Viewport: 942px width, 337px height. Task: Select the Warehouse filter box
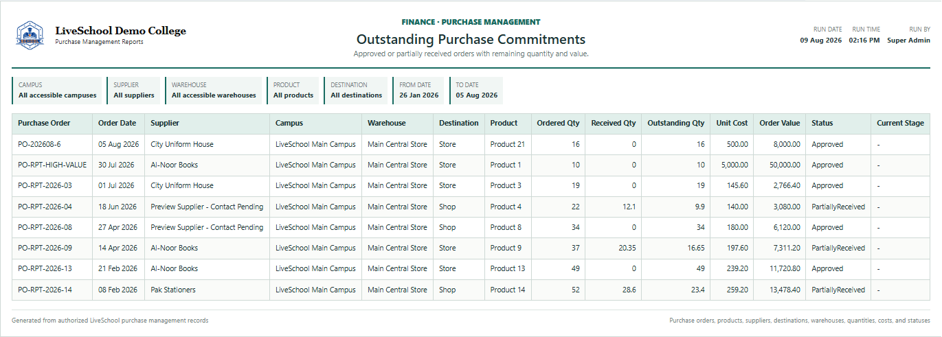(213, 91)
